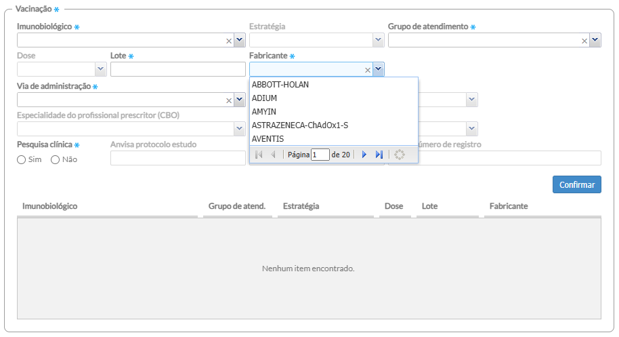Select AVENTIS from manufacturer list
Image resolution: width=619 pixels, height=337 pixels.
coord(268,139)
